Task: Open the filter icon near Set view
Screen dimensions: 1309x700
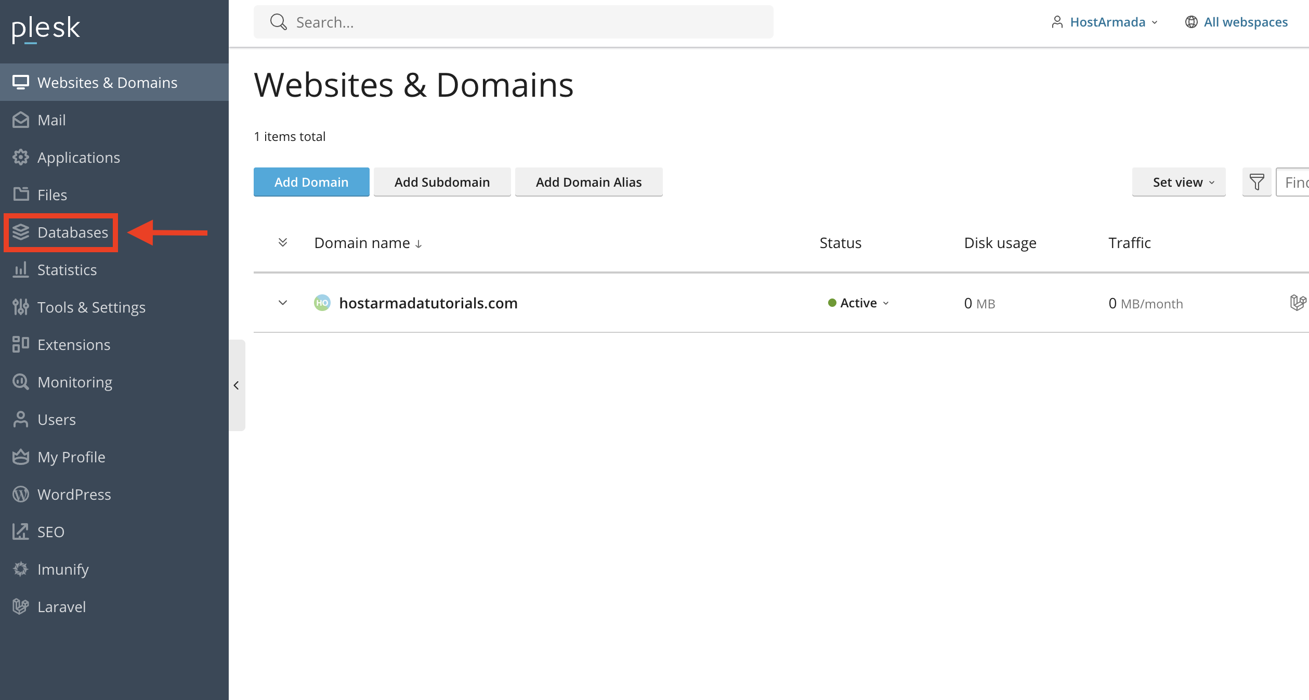Action: tap(1256, 182)
